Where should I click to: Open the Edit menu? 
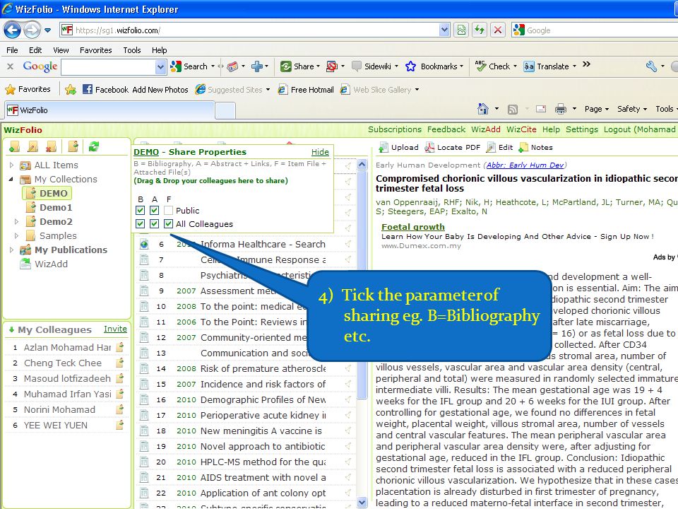click(x=35, y=50)
